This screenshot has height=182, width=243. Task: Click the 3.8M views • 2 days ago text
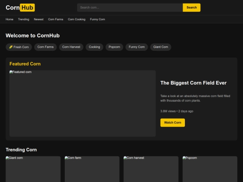(177, 111)
